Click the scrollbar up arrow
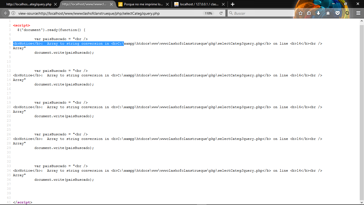 362,21
